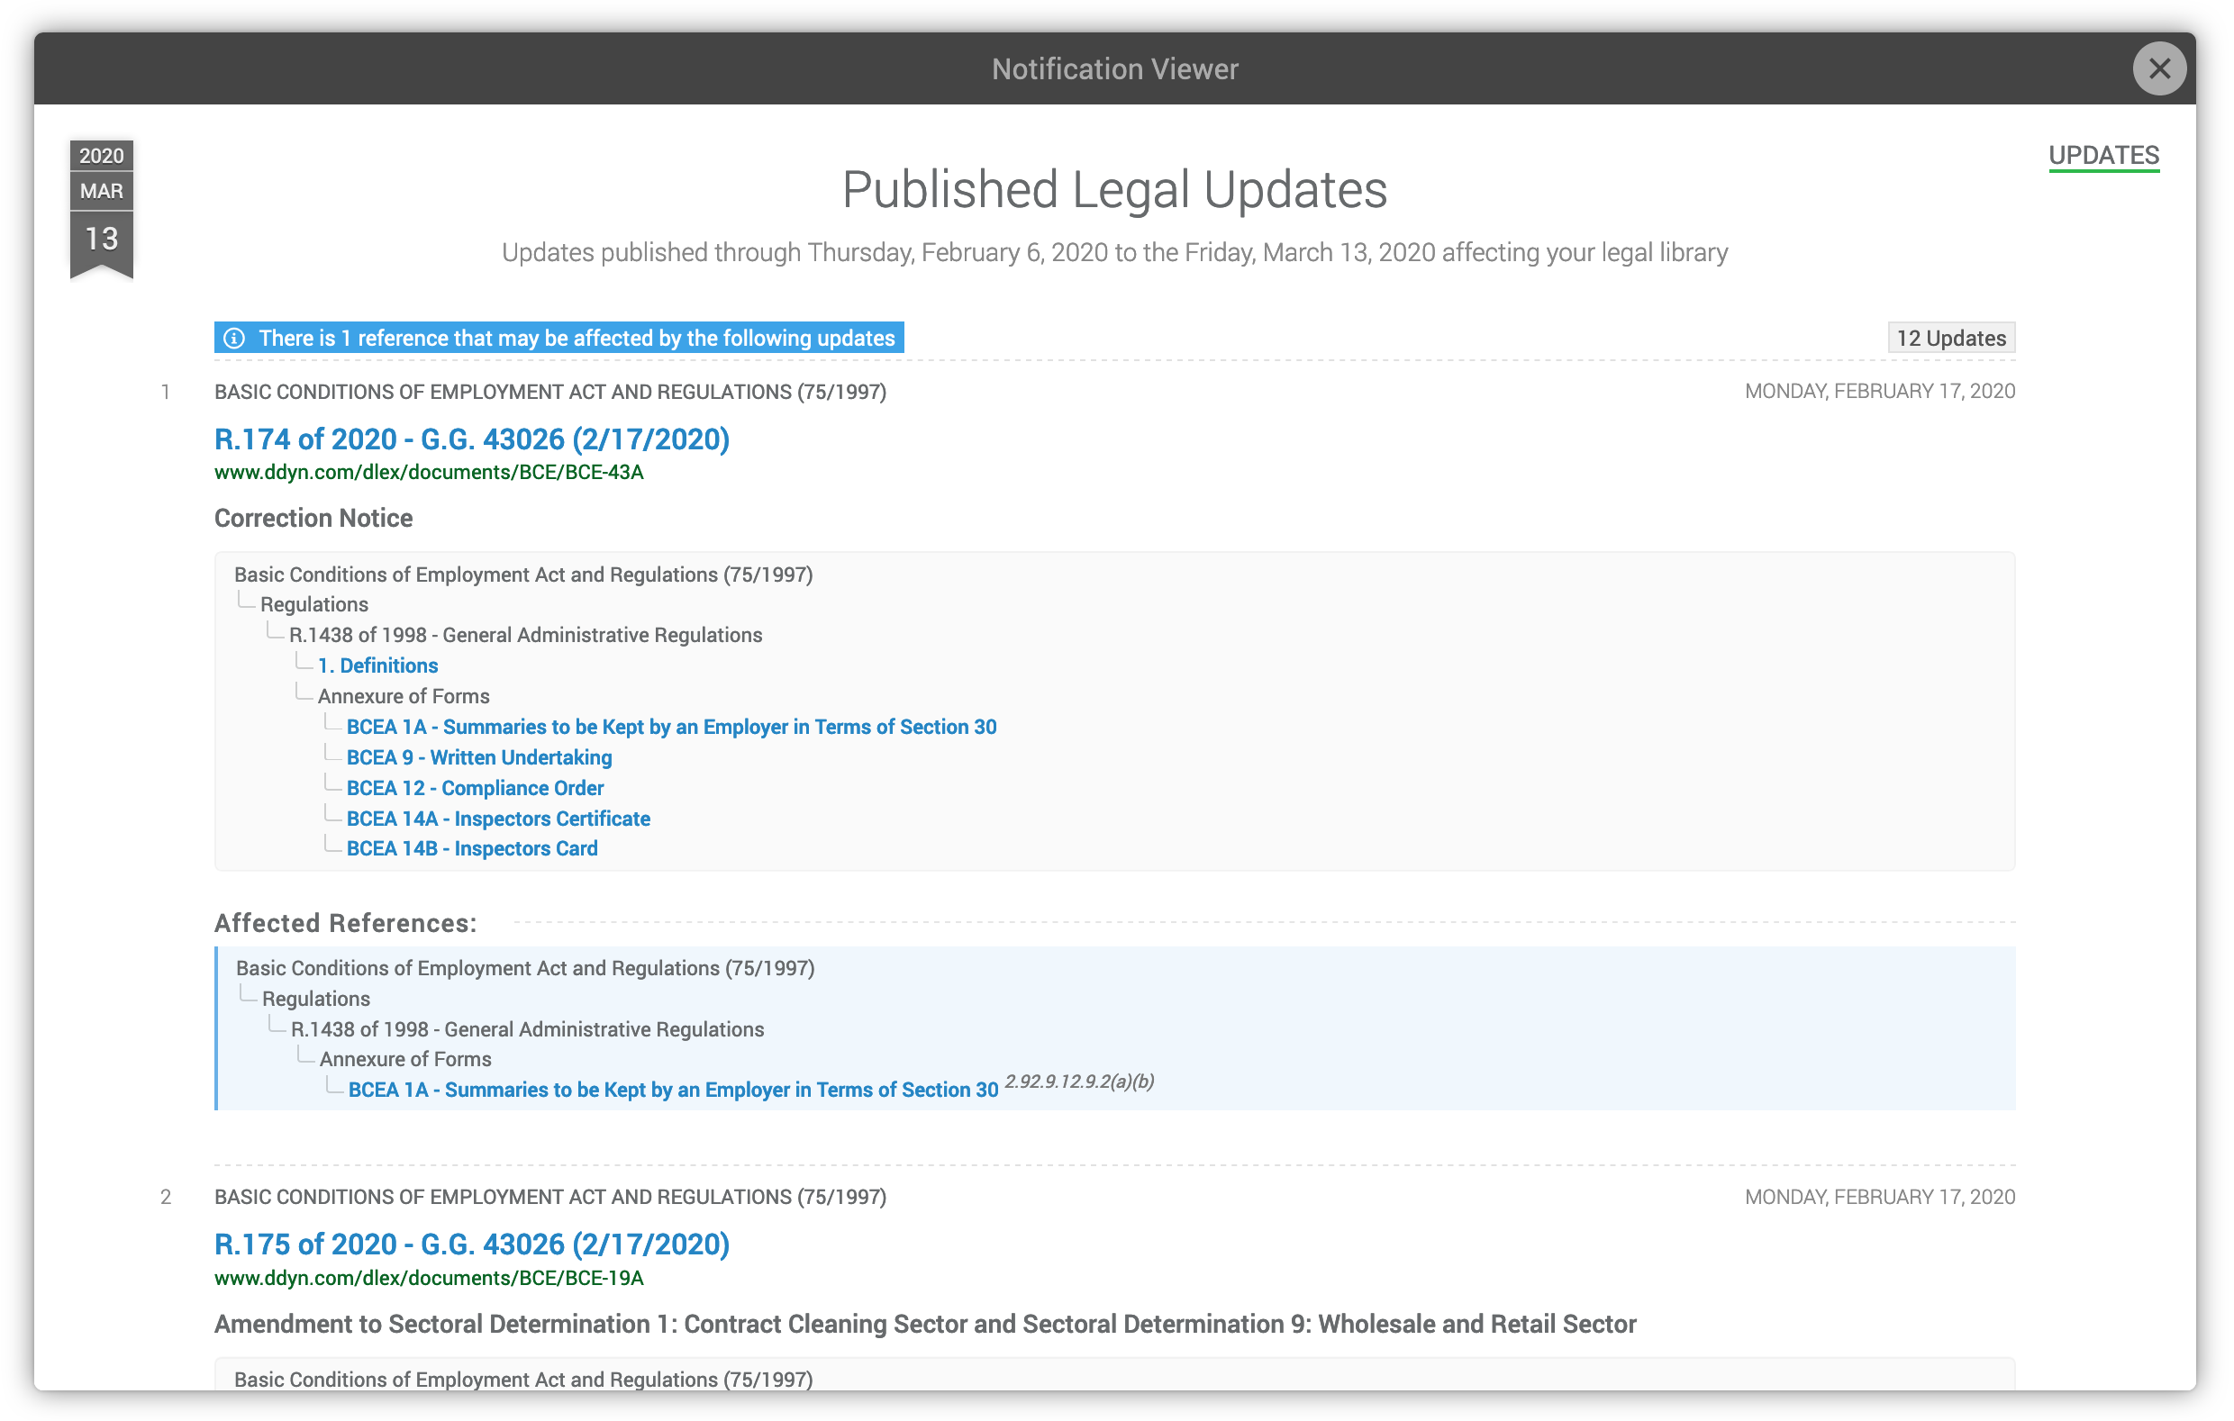Click the info icon in blue banner
This screenshot has height=1421, width=2234.
[x=235, y=339]
